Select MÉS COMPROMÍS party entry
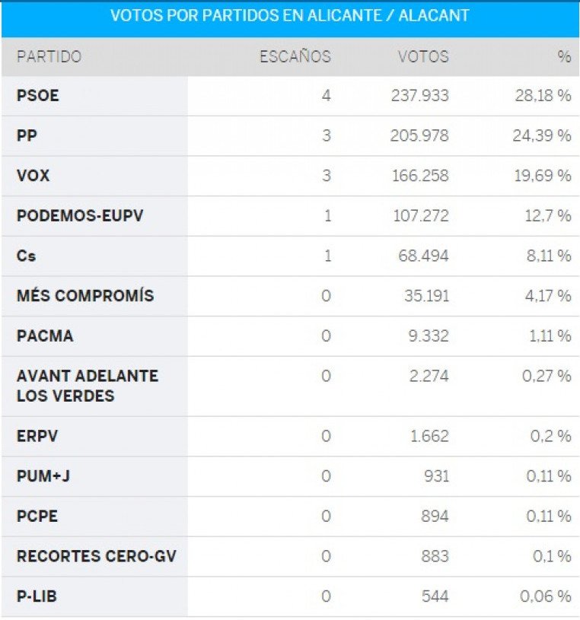Image resolution: width=580 pixels, height=620 pixels. click(x=85, y=296)
